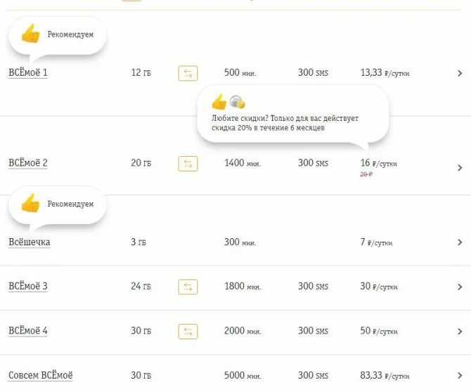Click the thumbs-up icon above ВСЁмоё 1
Viewport: 471px width, 392px height.
click(30, 34)
